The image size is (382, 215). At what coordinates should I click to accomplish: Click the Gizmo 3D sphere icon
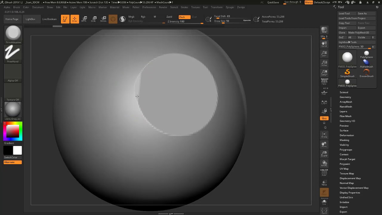pos(113,19)
